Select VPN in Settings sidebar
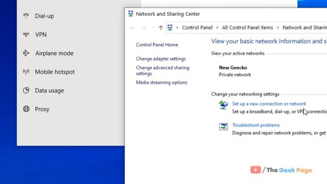 (41, 35)
